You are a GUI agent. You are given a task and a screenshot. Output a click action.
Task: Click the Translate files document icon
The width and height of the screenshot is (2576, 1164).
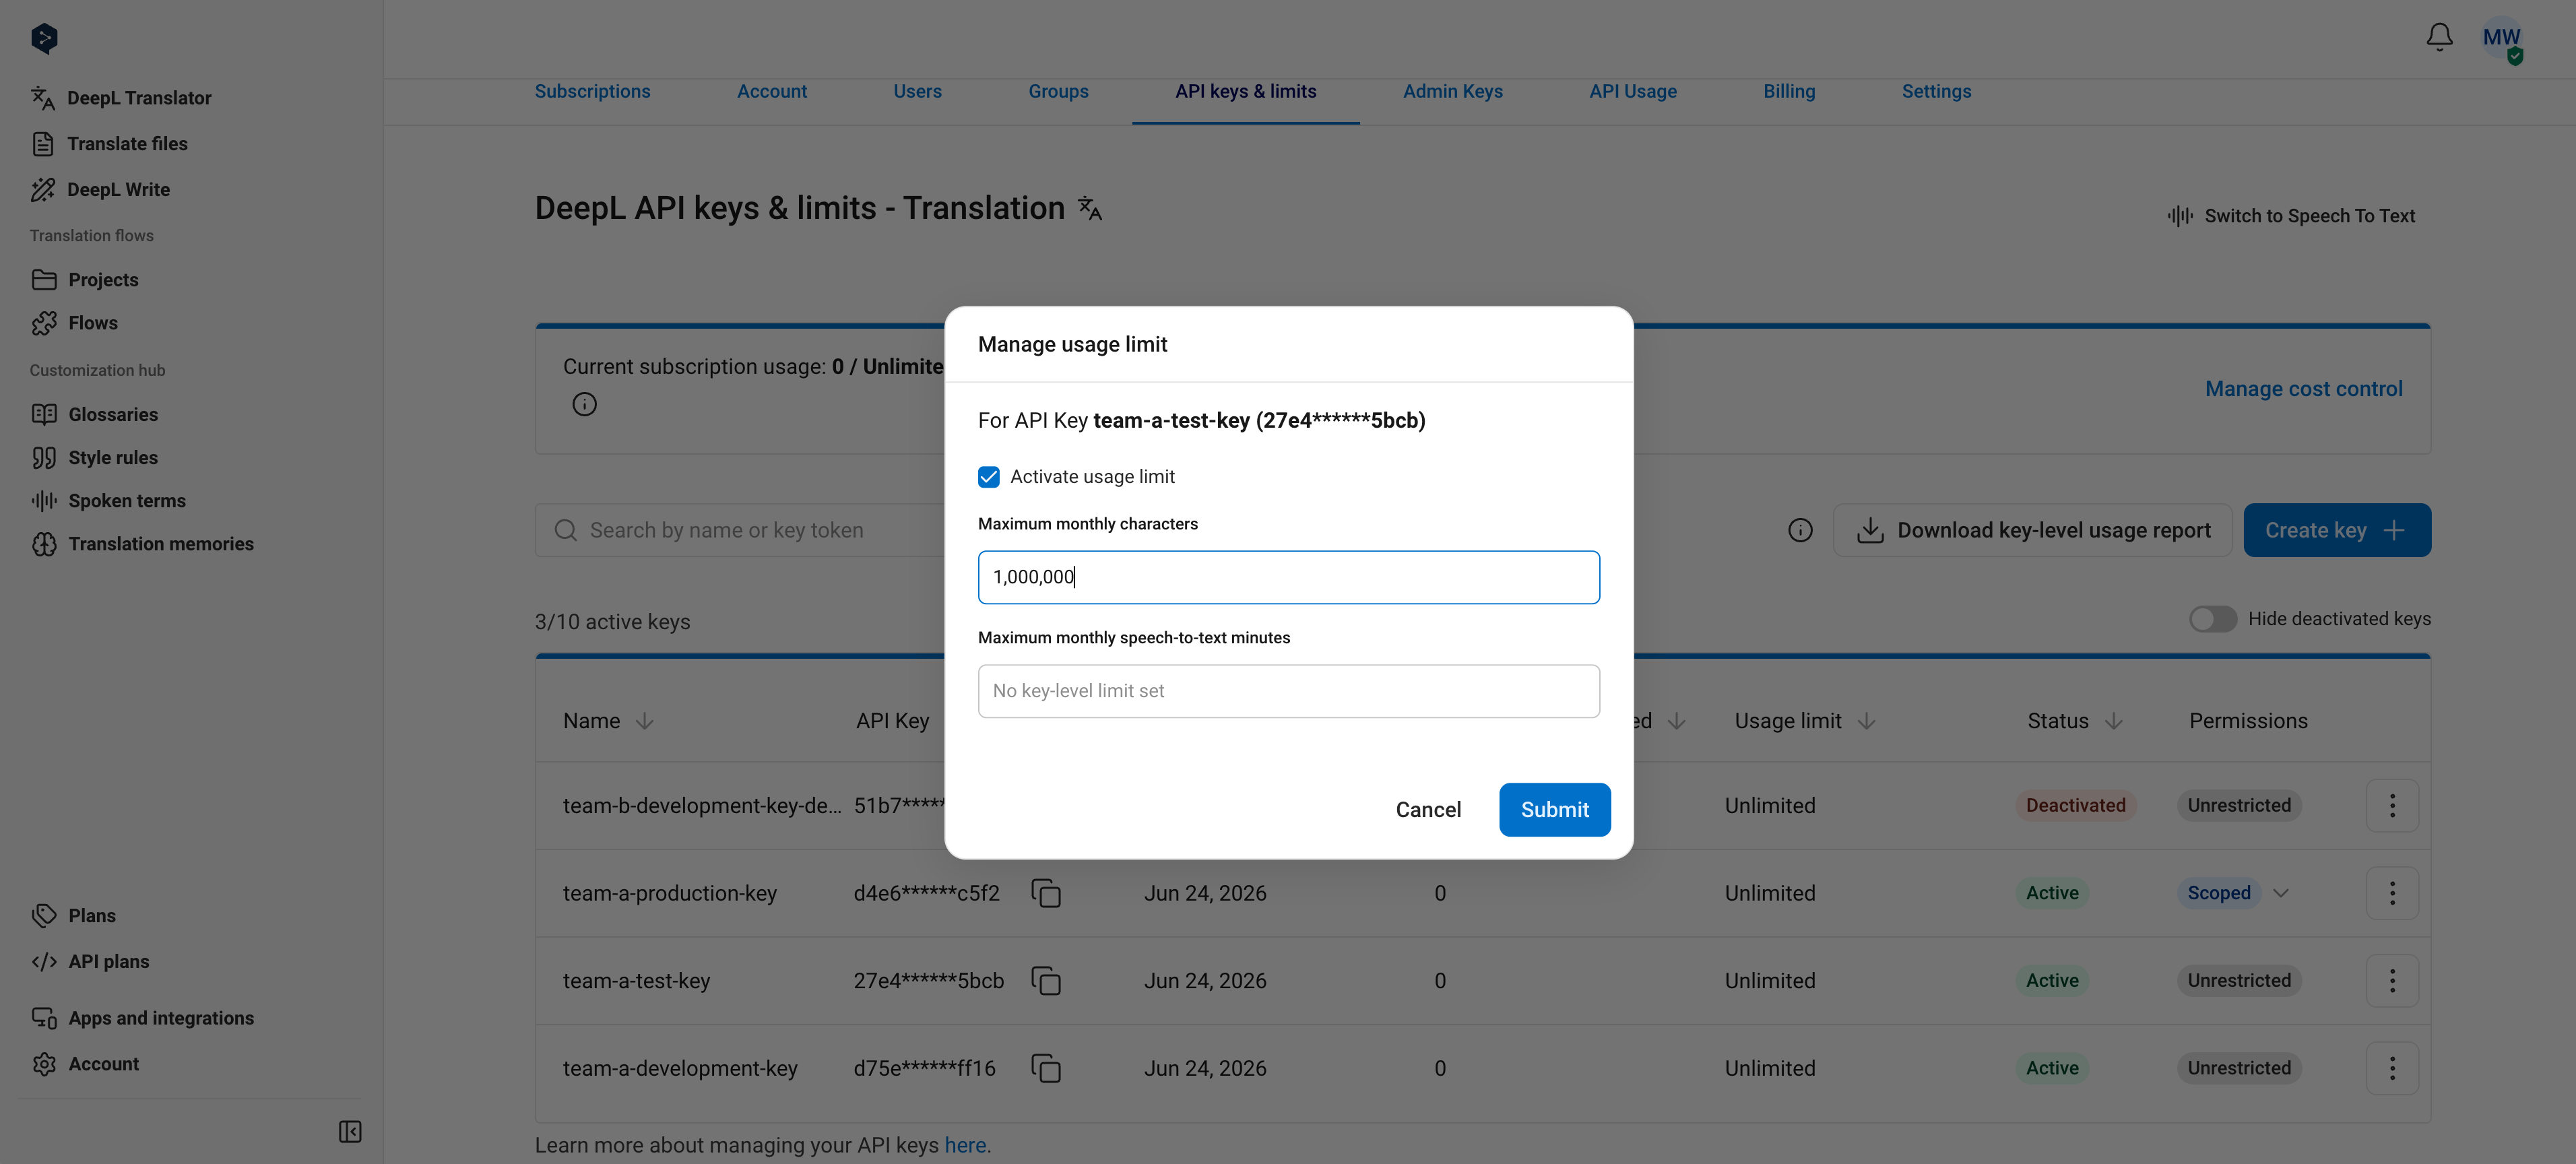(43, 144)
